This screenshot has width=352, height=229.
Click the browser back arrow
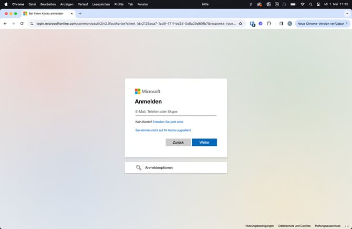click(x=5, y=23)
